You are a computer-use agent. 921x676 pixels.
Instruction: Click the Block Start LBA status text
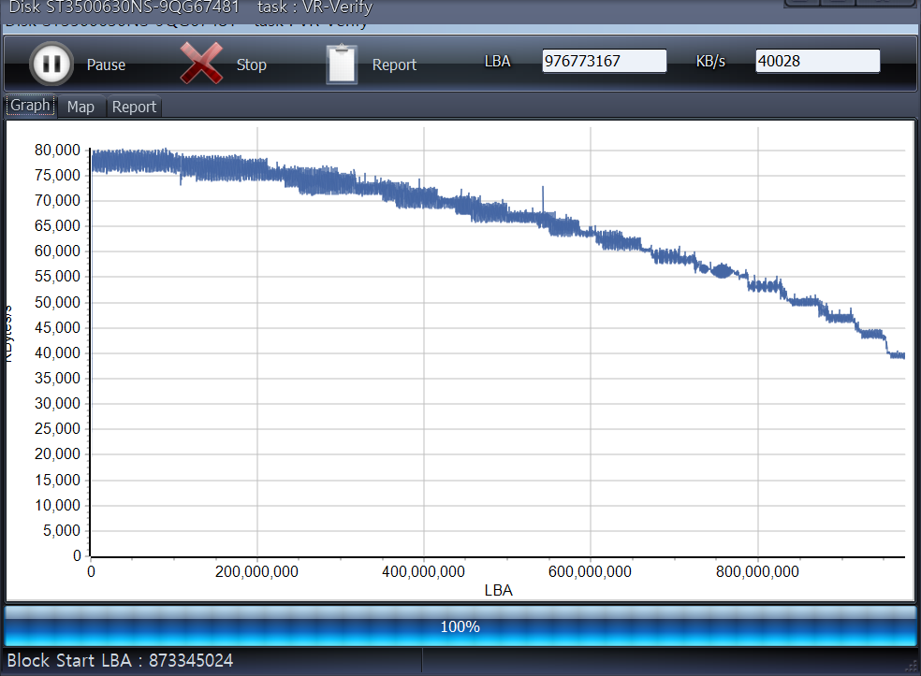click(x=120, y=661)
